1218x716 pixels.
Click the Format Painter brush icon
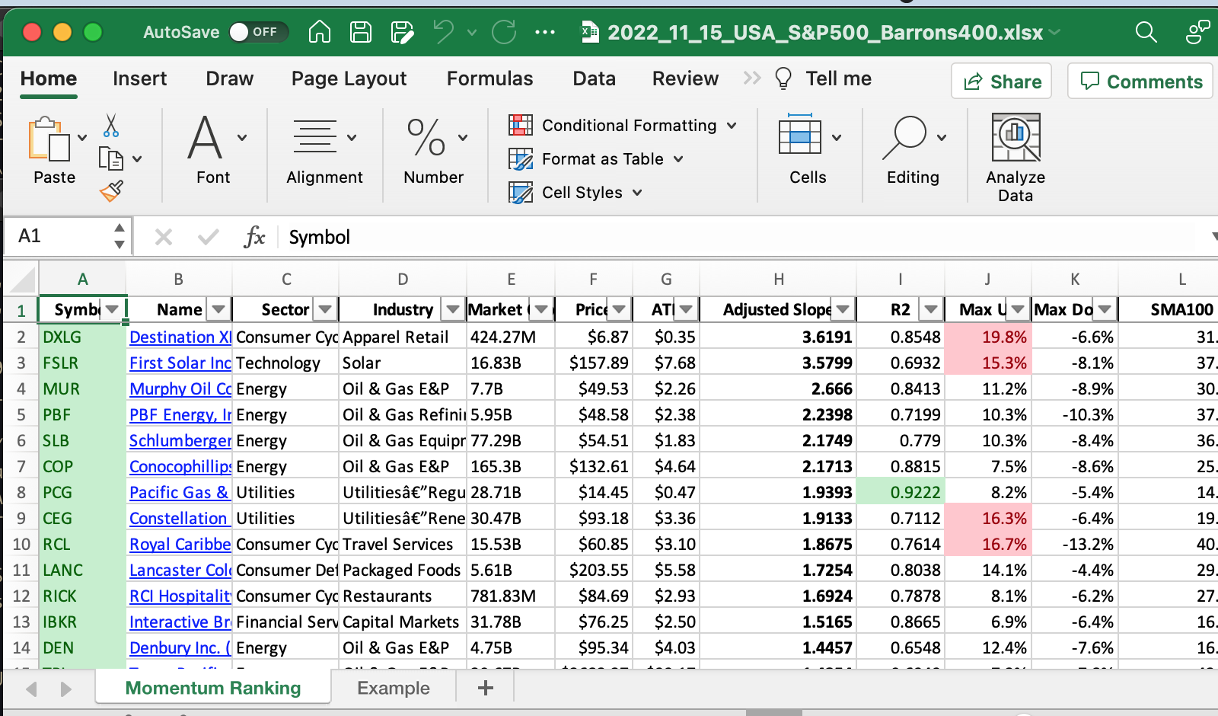pyautogui.click(x=111, y=191)
